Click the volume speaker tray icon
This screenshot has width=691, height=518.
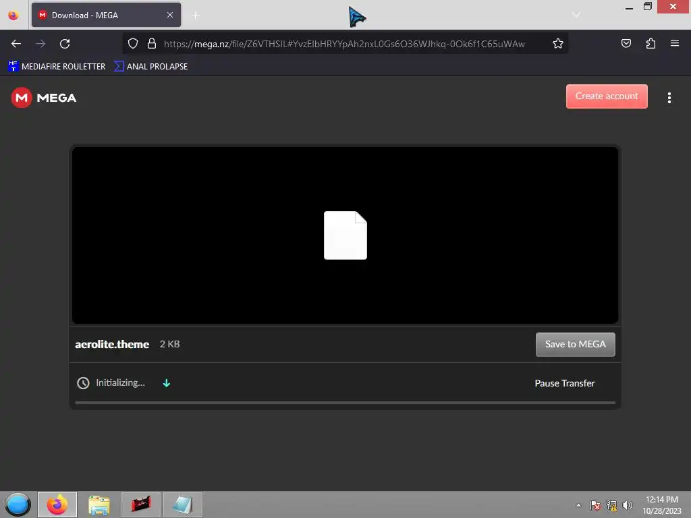click(x=627, y=505)
